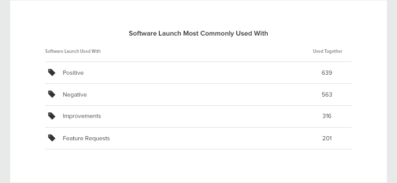The image size is (397, 183).
Task: Click the tag icon beside Negative
Action: pos(51,94)
